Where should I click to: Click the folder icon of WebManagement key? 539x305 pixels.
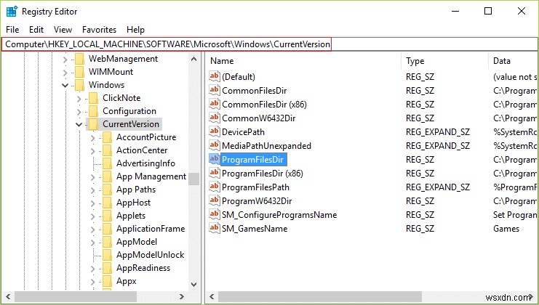click(x=80, y=59)
